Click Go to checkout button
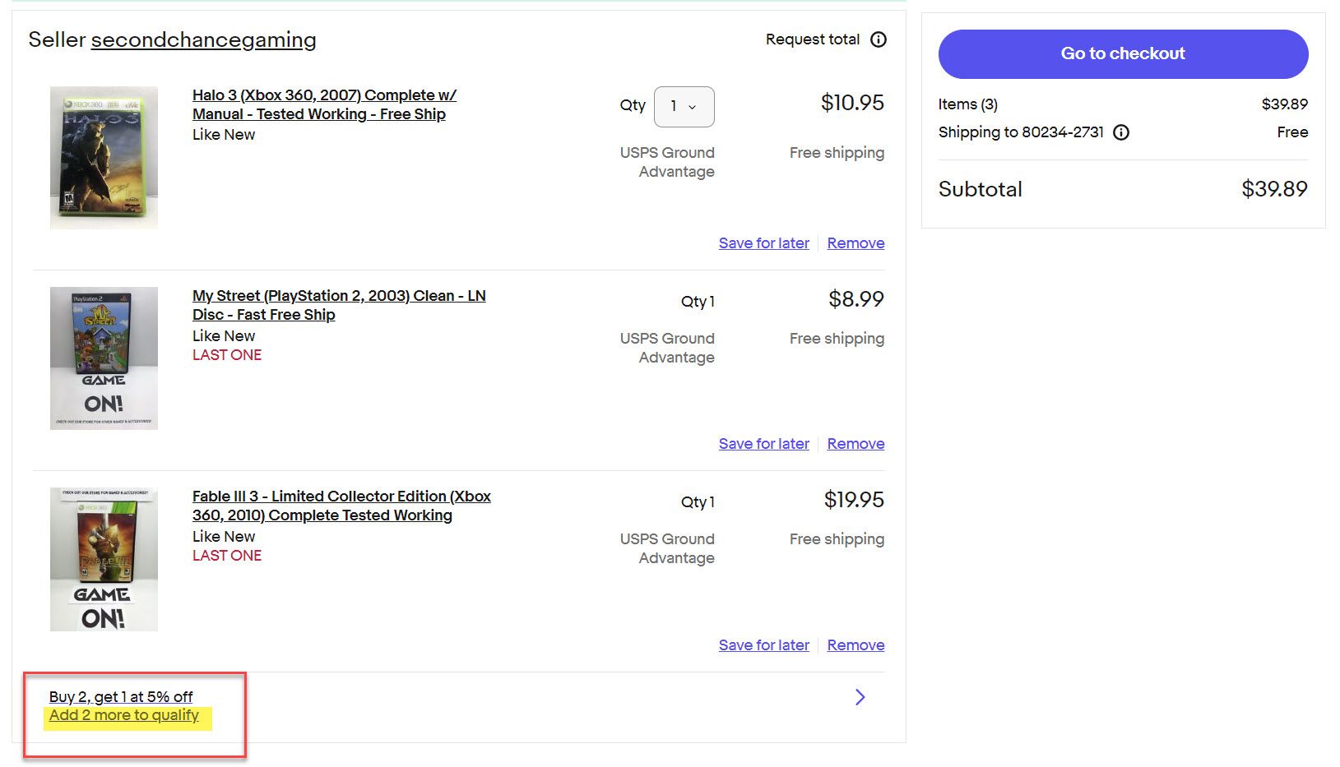 (1123, 54)
